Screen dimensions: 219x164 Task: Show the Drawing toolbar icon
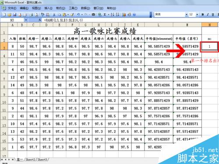tap(129, 14)
